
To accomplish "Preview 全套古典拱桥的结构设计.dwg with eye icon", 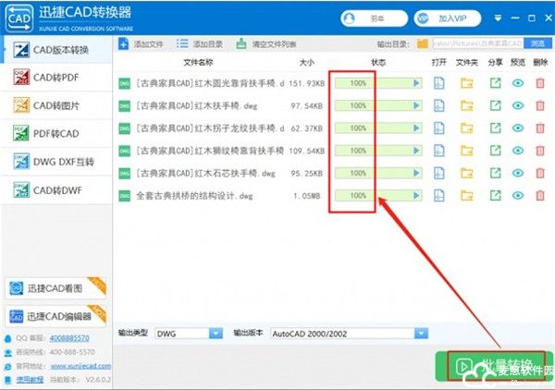I will click(x=518, y=196).
